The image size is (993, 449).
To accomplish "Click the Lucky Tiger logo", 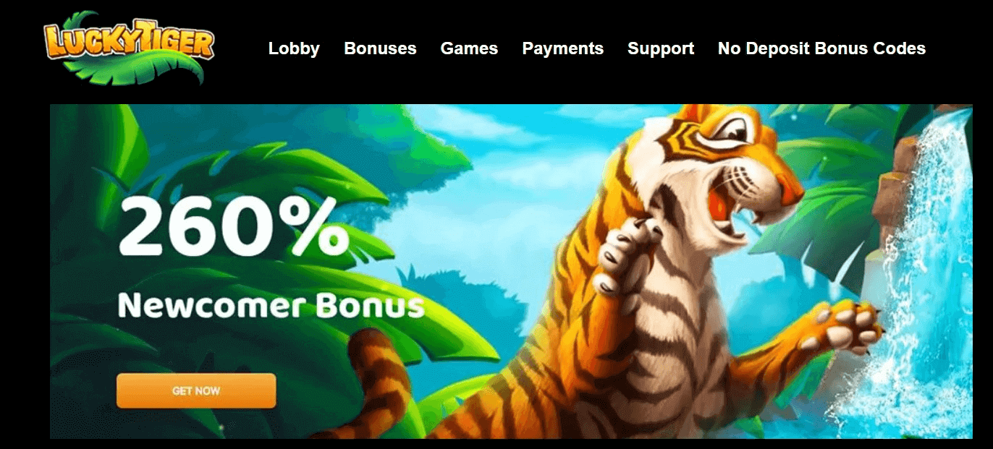I will pos(129,48).
